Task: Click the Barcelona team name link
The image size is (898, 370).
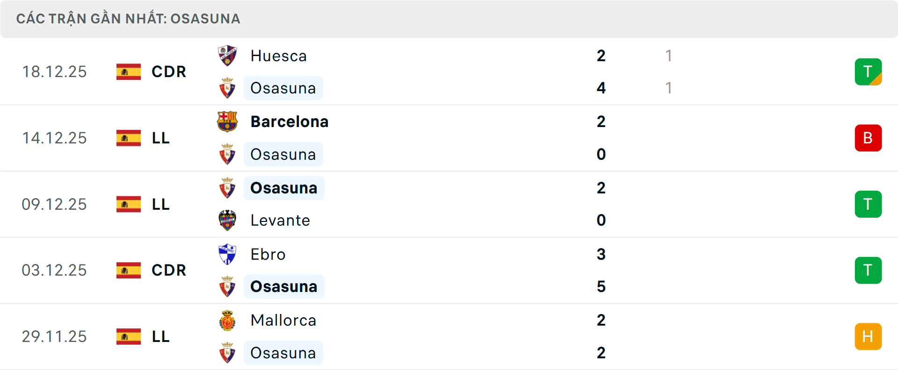Action: 290,121
